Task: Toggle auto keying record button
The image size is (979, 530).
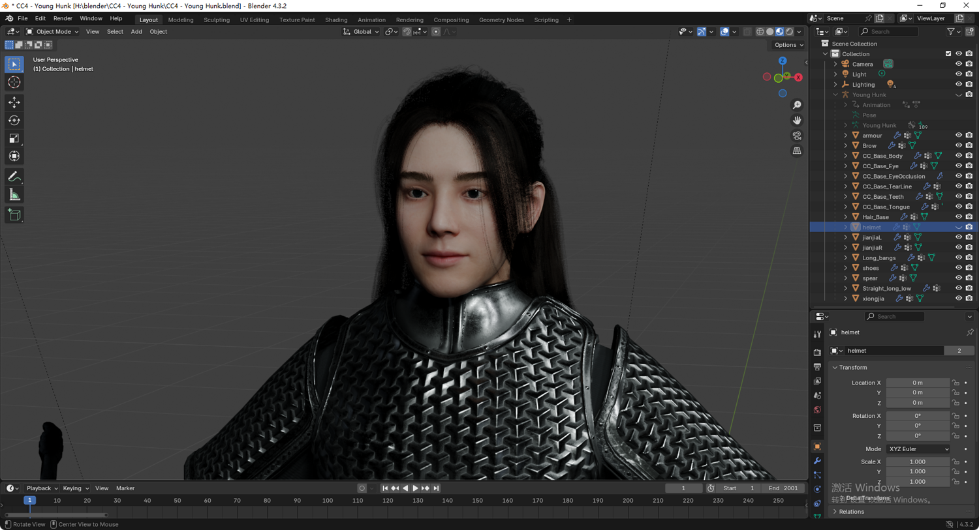Action: pyautogui.click(x=362, y=488)
